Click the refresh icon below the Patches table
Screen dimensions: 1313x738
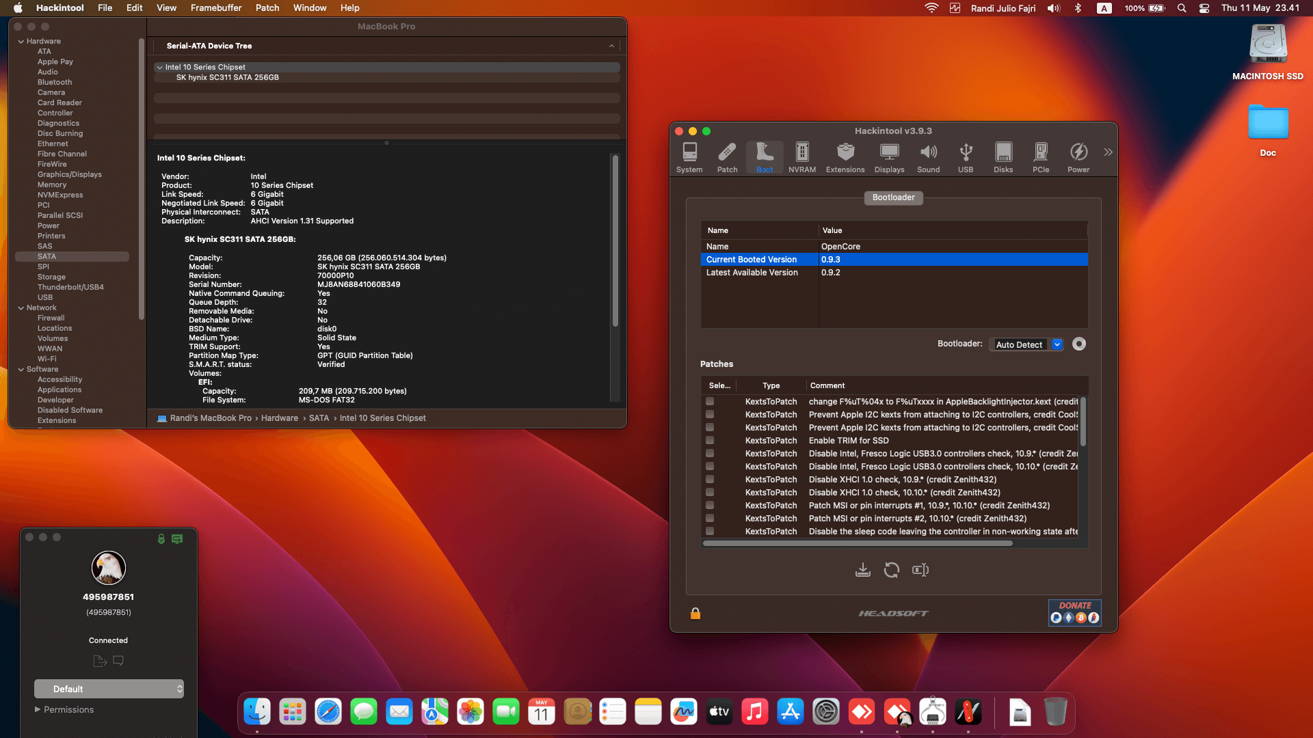click(x=891, y=570)
